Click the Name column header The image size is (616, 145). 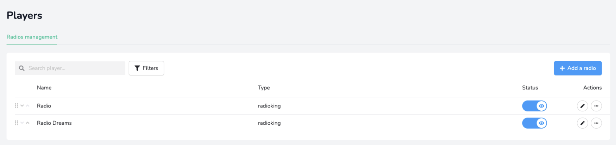(x=44, y=88)
